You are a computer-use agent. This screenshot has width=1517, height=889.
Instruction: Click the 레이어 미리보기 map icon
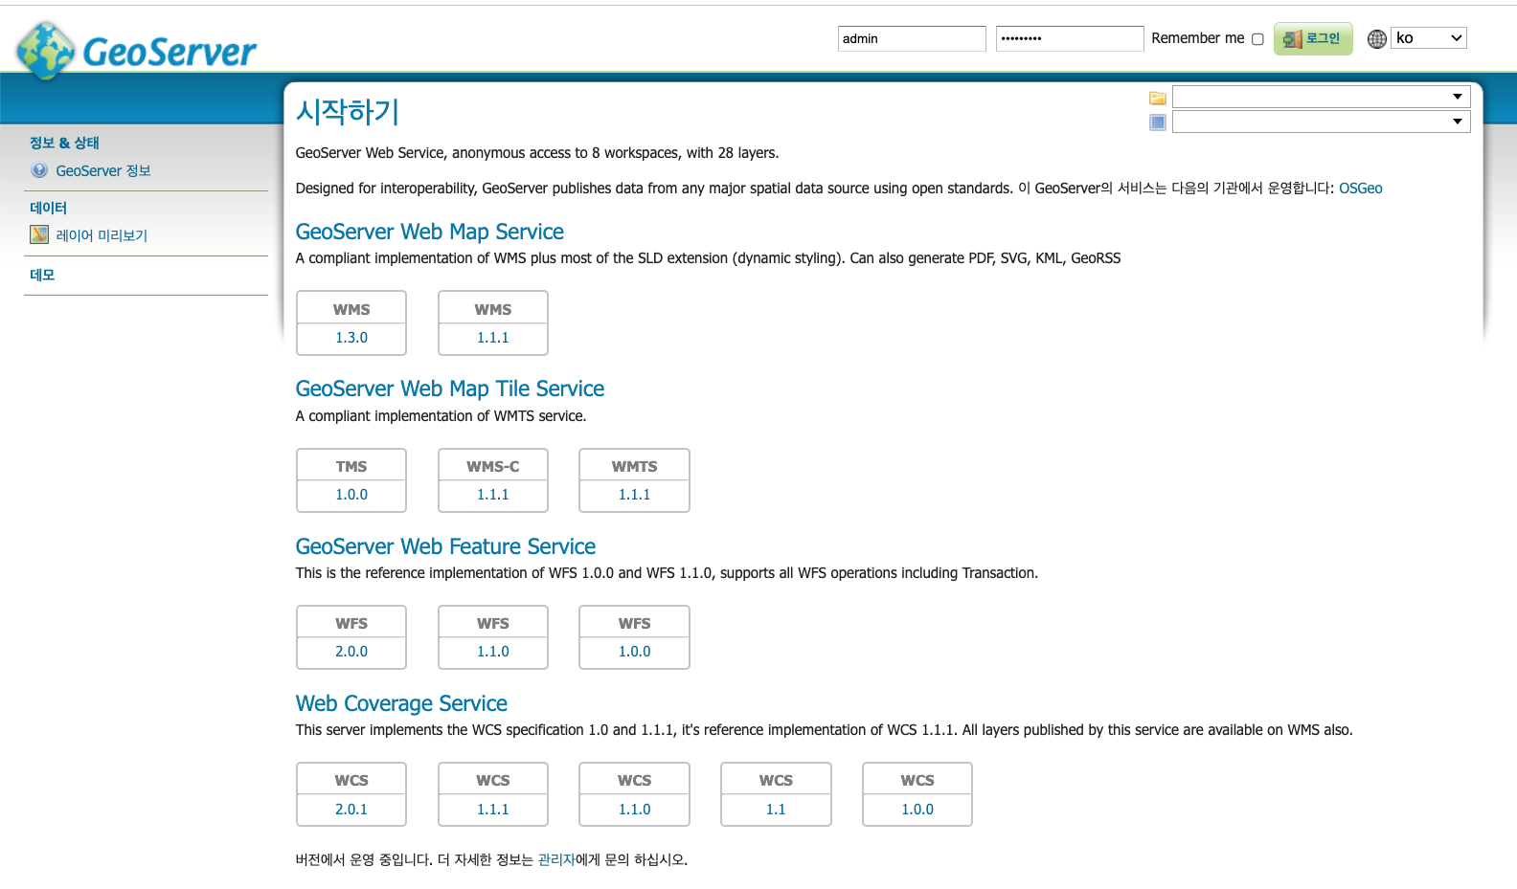click(39, 234)
